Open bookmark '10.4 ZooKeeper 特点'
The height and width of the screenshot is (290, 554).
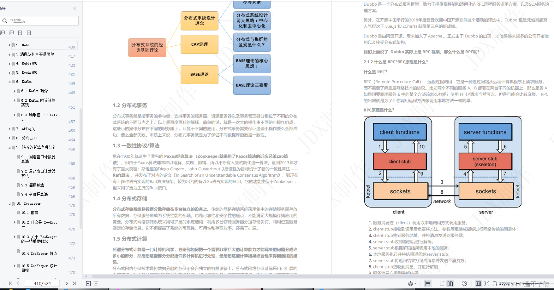point(39,253)
